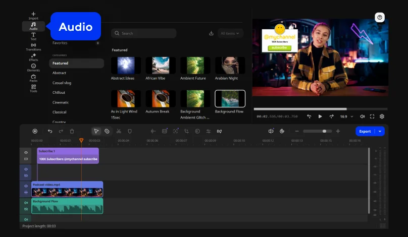Hide the Subscribe 1 track with eye icon

pos(26,153)
